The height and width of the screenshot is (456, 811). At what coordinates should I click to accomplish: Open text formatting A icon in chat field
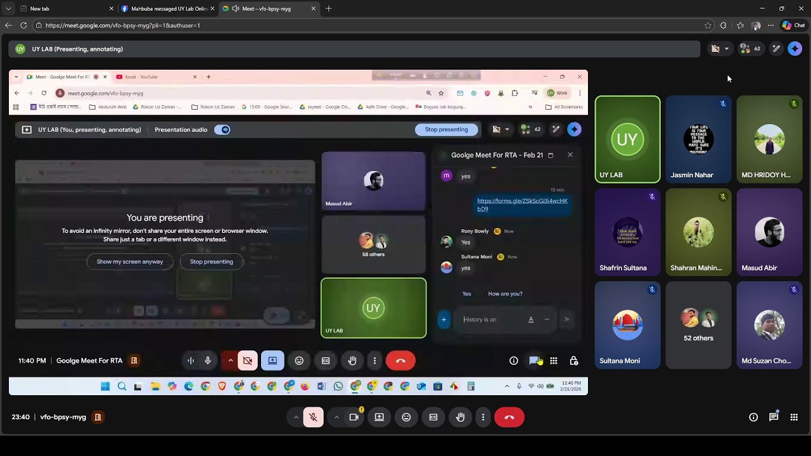(531, 319)
